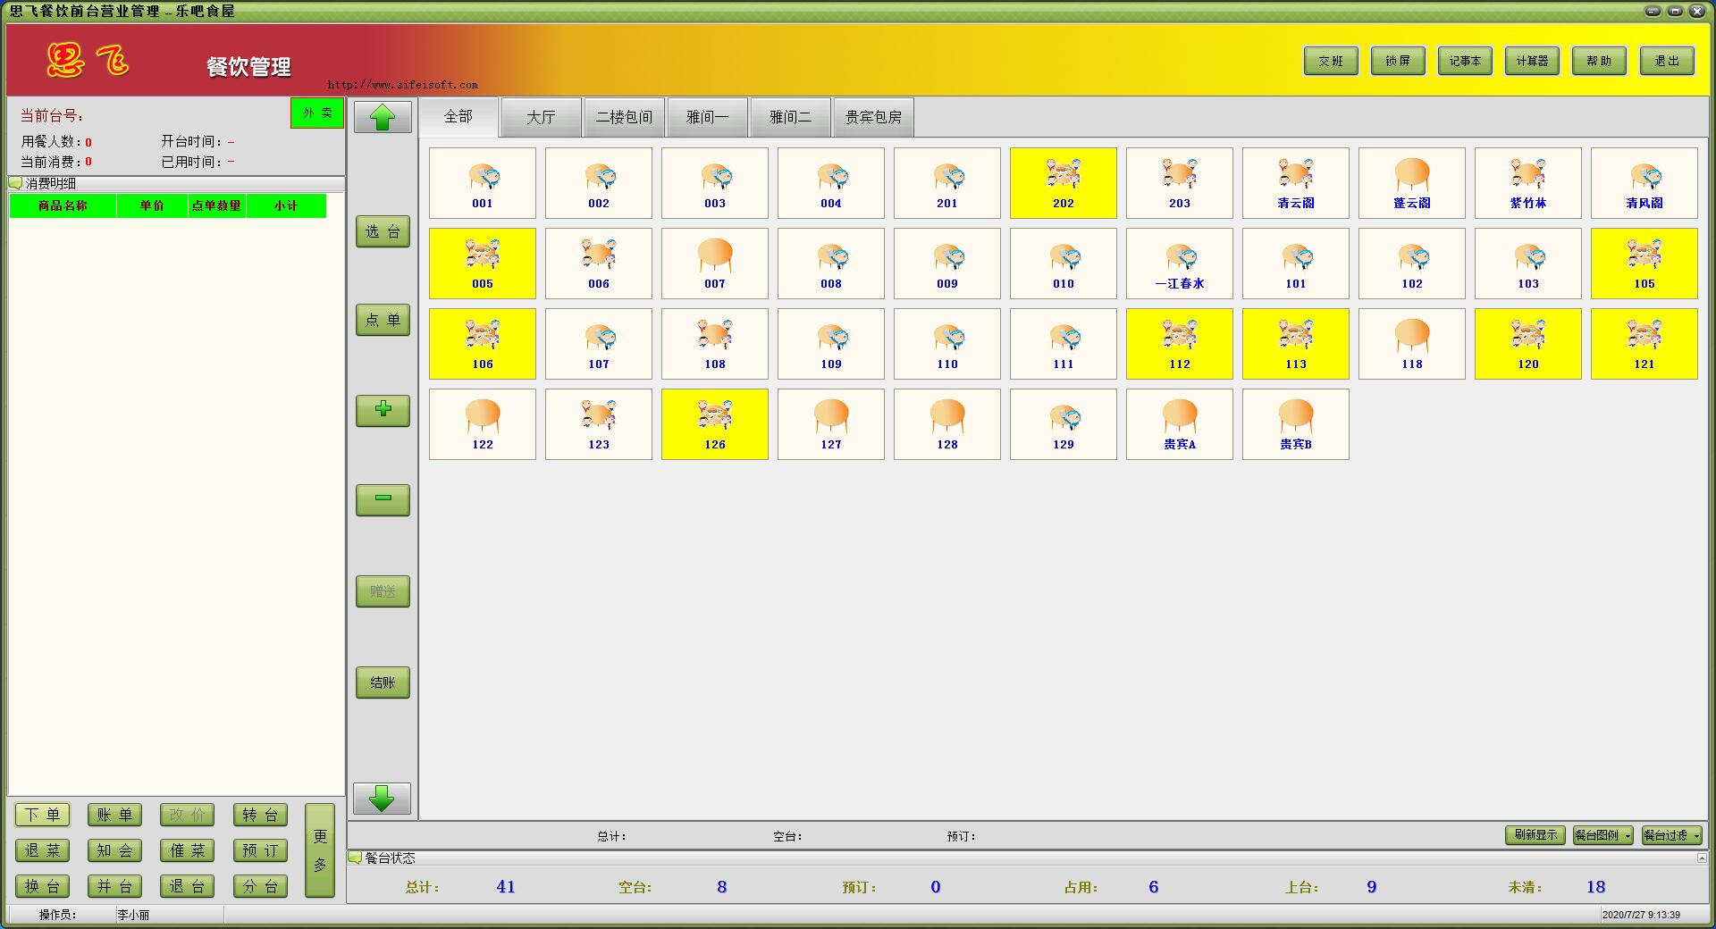
Task: Click the 结账 checkout button
Action: coord(383,682)
